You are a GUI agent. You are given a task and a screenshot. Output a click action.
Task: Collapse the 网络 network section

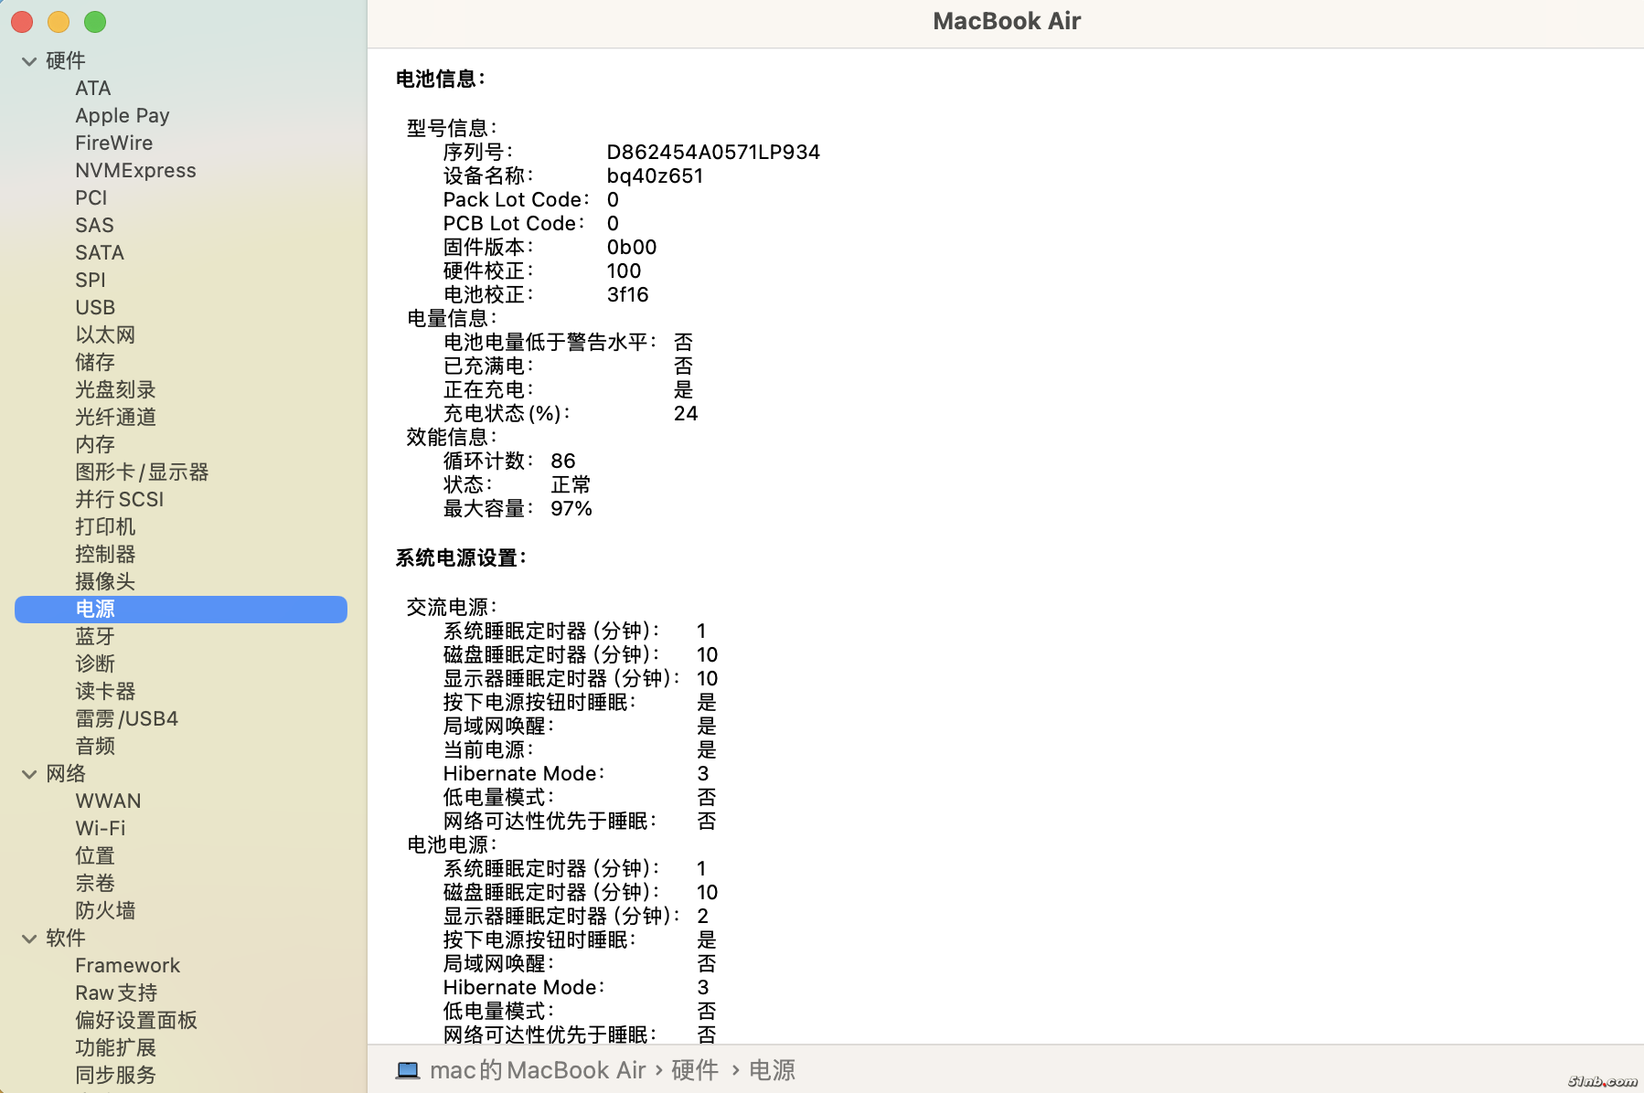click(x=29, y=774)
